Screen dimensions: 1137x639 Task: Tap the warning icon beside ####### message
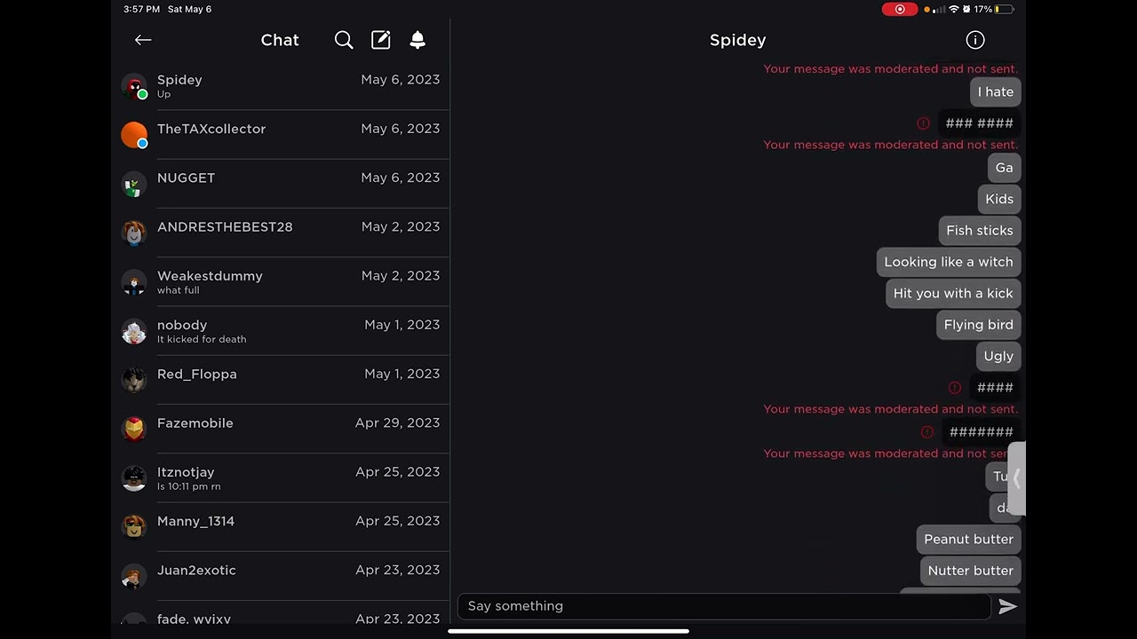(x=927, y=432)
